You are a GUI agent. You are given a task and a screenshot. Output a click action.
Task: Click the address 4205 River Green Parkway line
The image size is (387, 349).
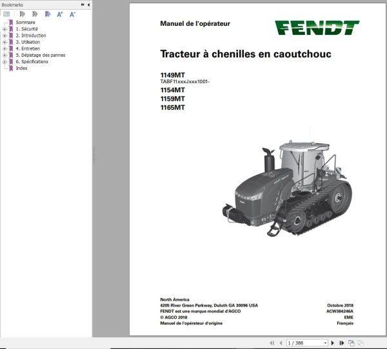[209, 306]
